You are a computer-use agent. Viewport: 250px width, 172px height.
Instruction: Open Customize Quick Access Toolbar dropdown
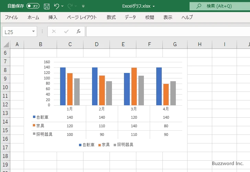83,6
